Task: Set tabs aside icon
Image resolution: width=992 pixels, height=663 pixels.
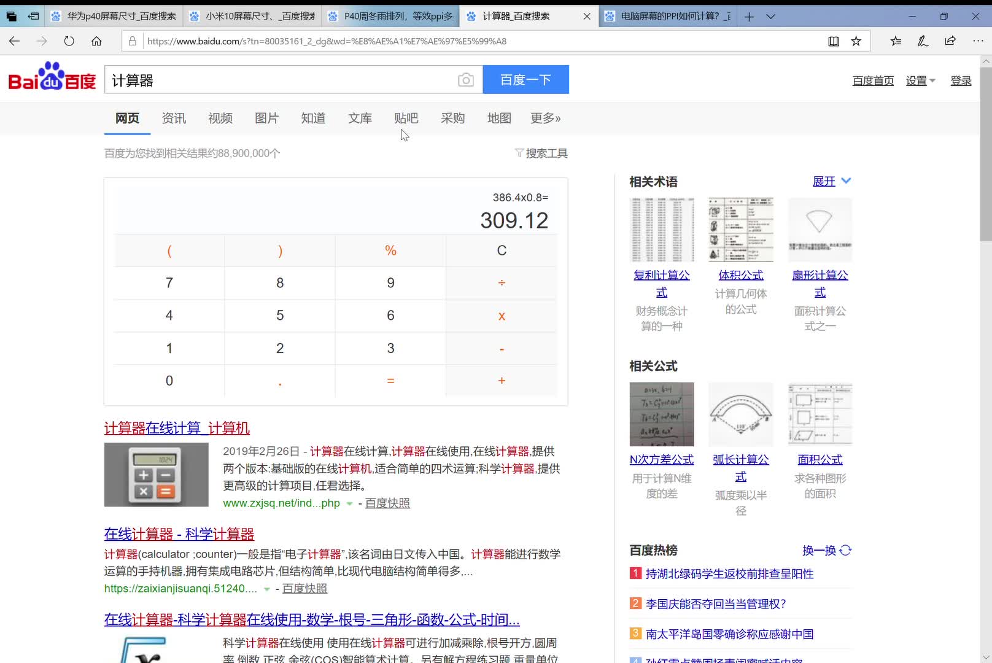Action: pos(33,17)
